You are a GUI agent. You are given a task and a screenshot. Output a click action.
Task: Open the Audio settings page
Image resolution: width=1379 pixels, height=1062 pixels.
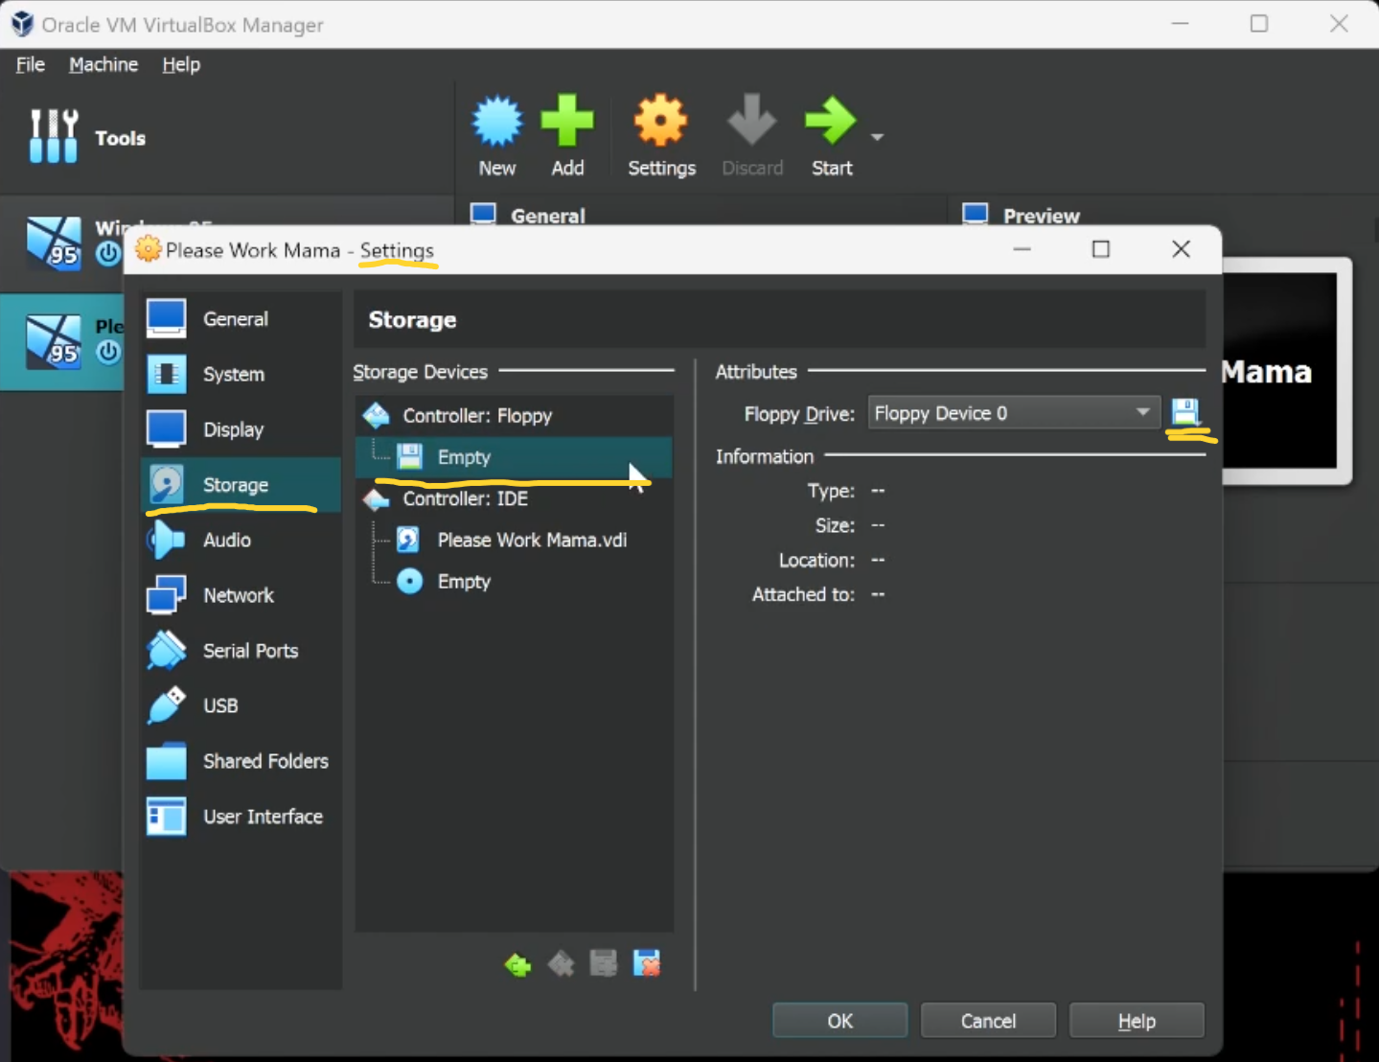pos(241,541)
